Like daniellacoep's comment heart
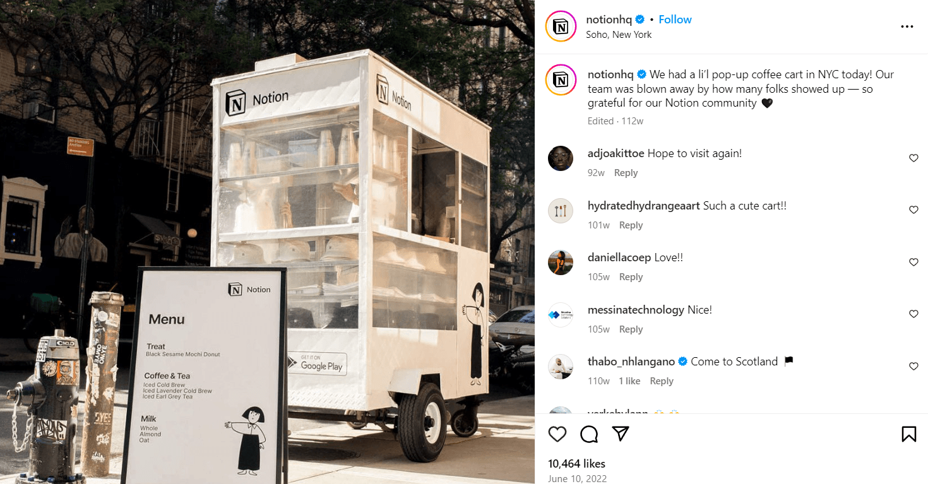This screenshot has height=484, width=928. tap(913, 262)
